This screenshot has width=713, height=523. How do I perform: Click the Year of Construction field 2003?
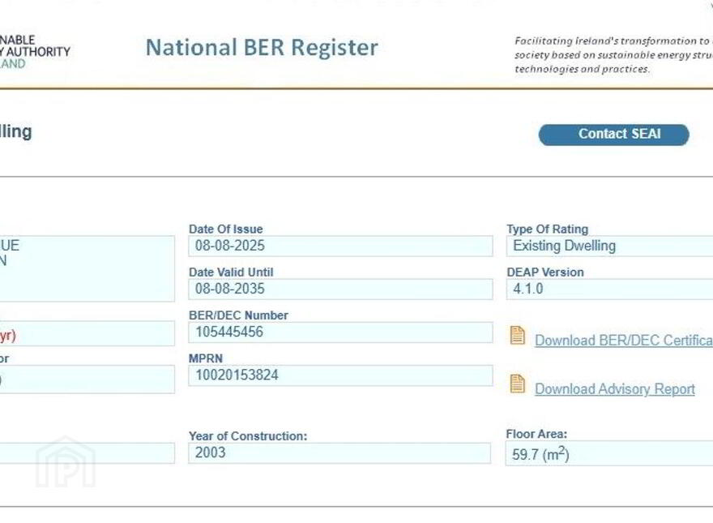[339, 453]
